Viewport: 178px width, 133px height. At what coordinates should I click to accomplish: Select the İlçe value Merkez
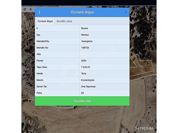tap(85, 35)
